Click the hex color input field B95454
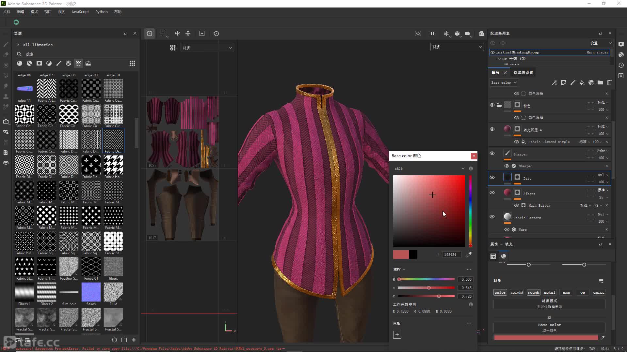Image resolution: width=627 pixels, height=352 pixels. pyautogui.click(x=452, y=255)
